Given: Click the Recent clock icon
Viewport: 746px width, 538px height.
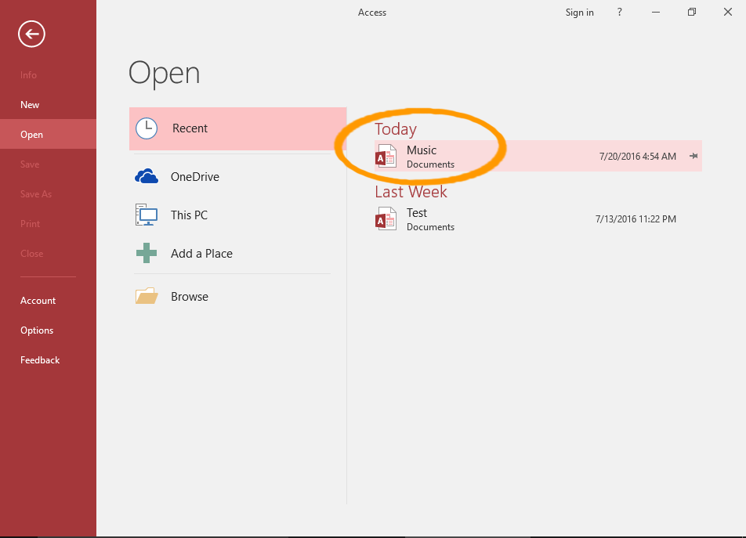Looking at the screenshot, I should [147, 128].
